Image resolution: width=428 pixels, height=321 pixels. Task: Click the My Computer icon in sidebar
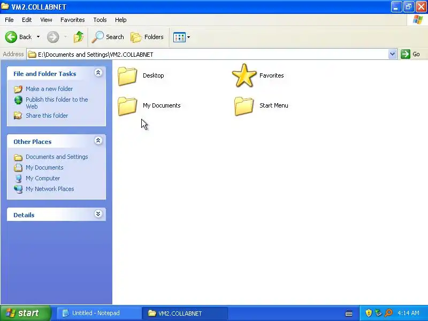18,179
